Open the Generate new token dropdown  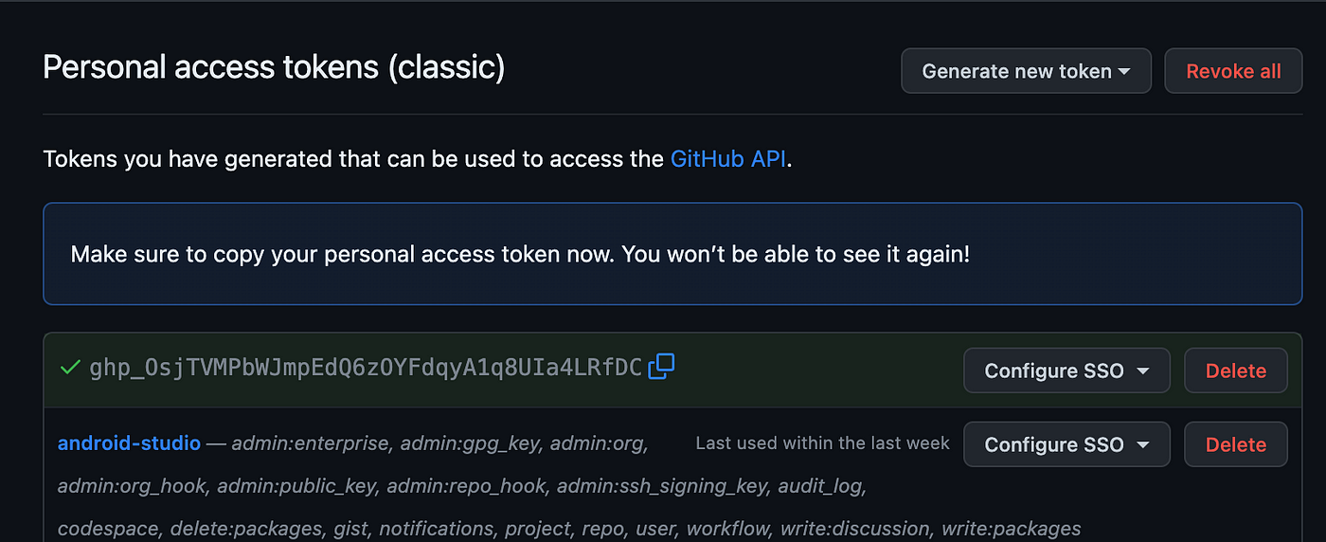(x=1026, y=71)
